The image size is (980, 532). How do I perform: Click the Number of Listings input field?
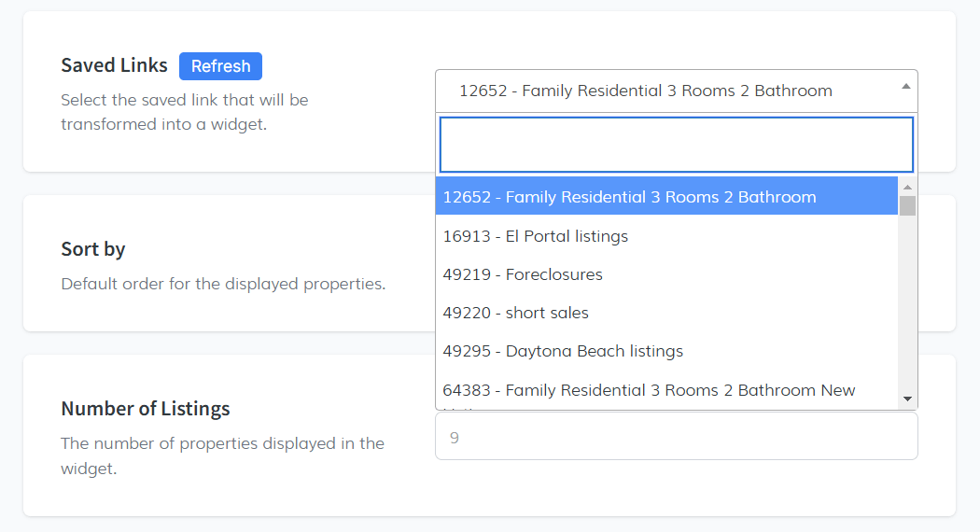[x=676, y=437]
